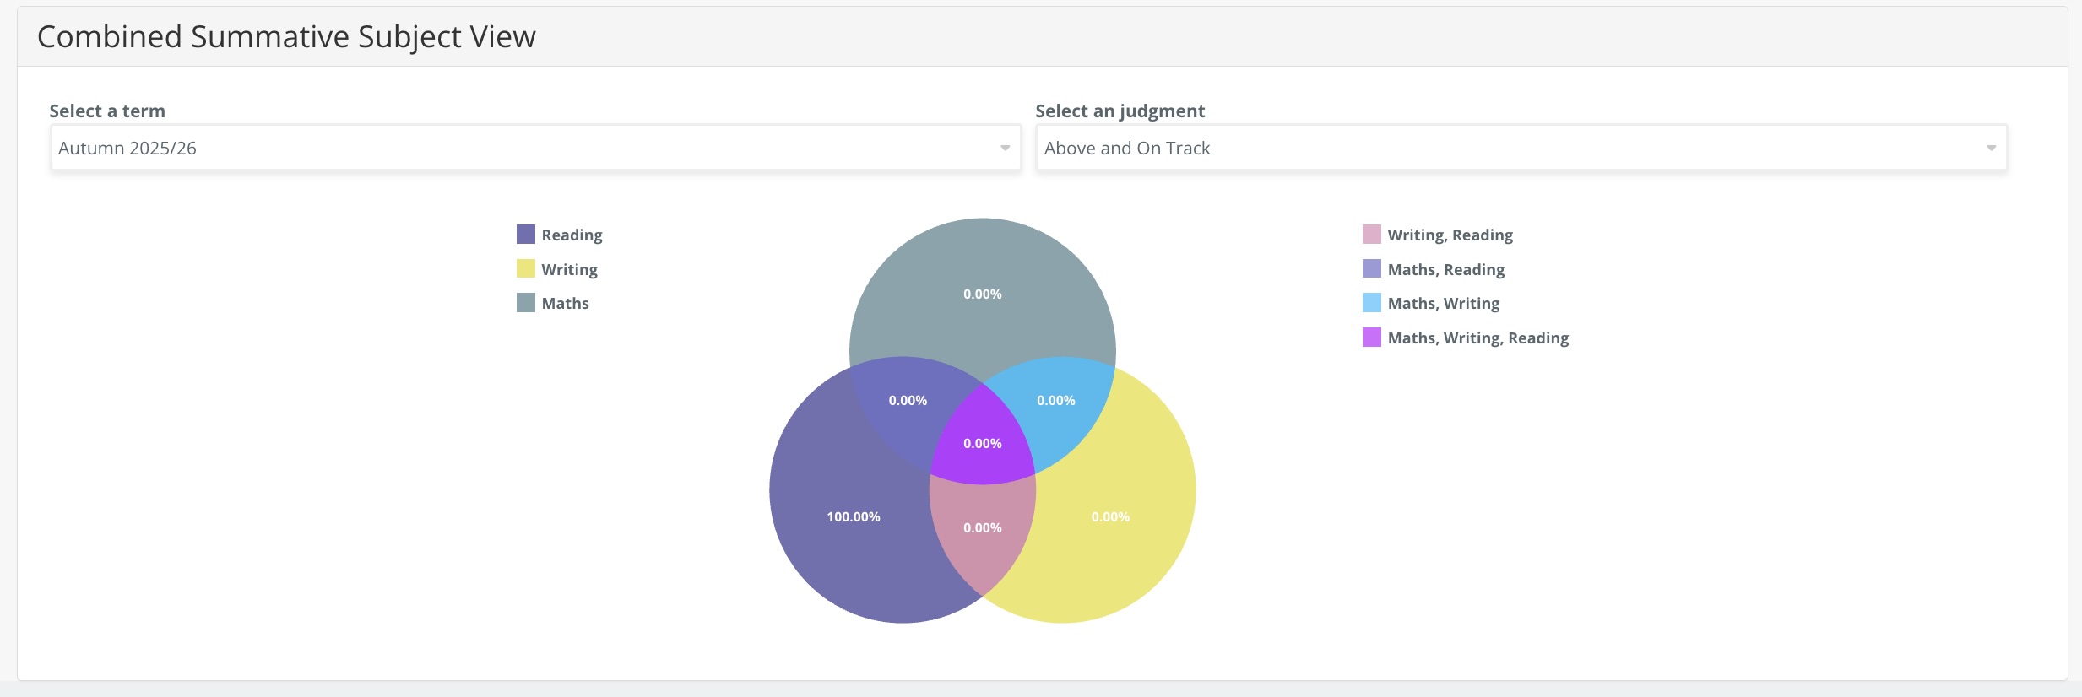Click the arrow beside Autumn 2025/26
Image resolution: width=2082 pixels, height=697 pixels.
pyautogui.click(x=1005, y=149)
